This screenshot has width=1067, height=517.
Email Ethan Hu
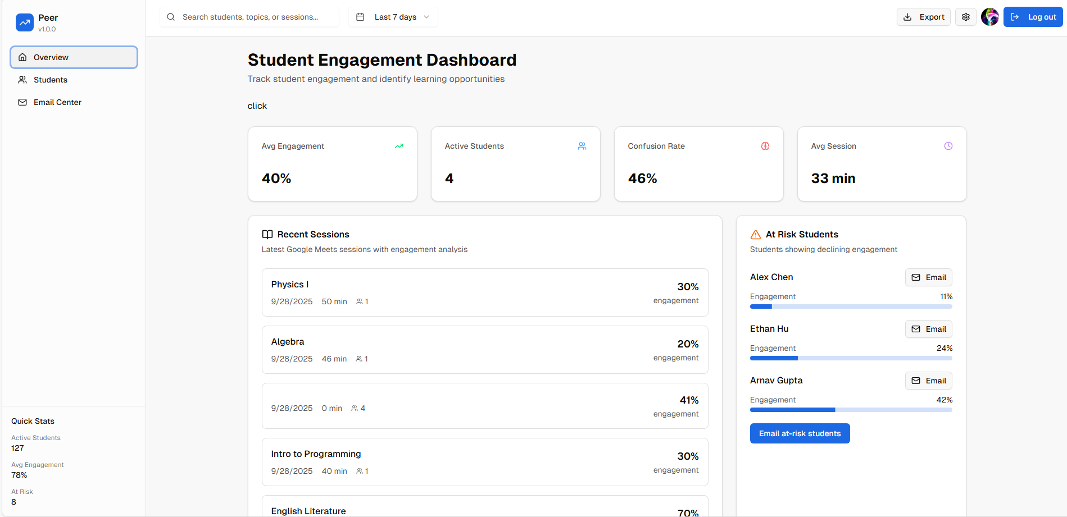pos(929,329)
